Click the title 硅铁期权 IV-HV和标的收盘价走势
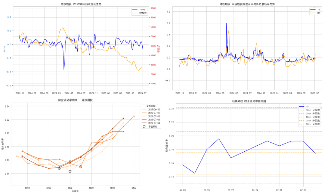This screenshot has width=325, height=194. [x=81, y=4]
